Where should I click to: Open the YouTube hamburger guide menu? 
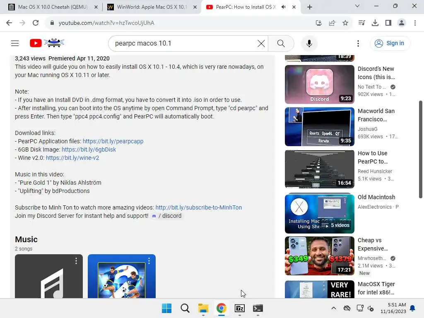15,43
